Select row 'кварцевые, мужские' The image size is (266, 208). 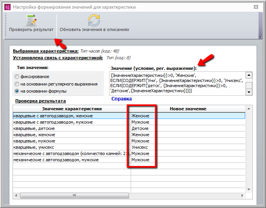tap(129, 141)
